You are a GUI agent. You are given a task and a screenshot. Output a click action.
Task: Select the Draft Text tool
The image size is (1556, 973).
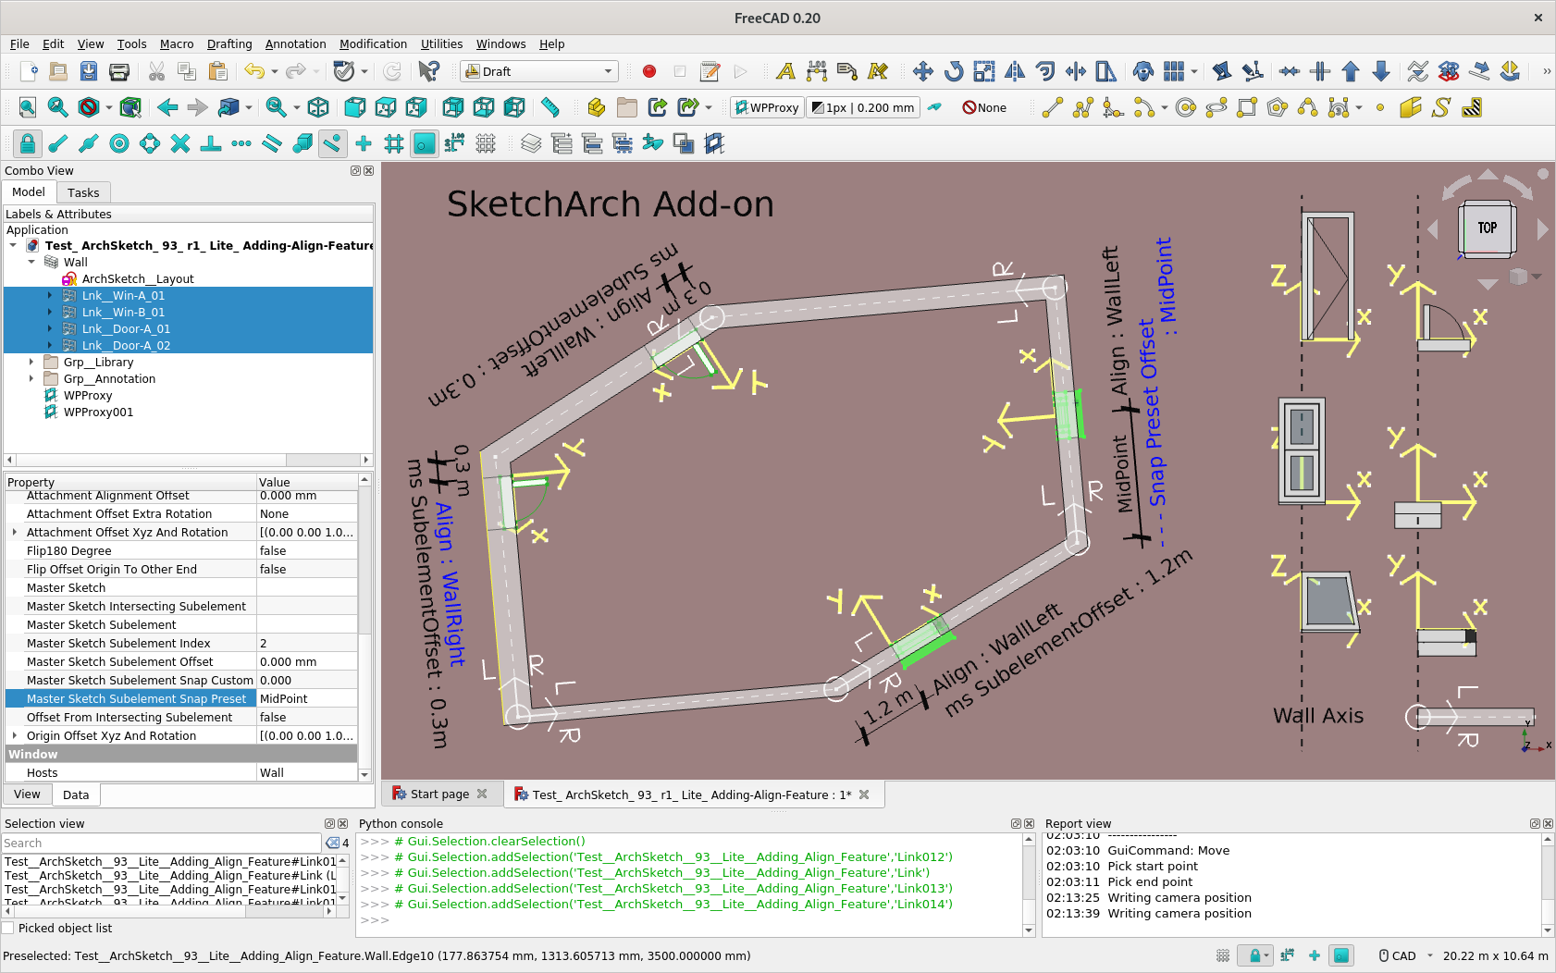point(785,71)
